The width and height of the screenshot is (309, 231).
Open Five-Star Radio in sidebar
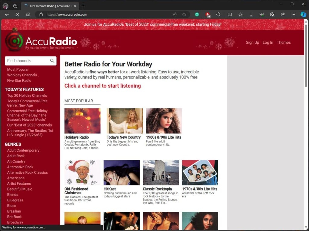point(19,81)
